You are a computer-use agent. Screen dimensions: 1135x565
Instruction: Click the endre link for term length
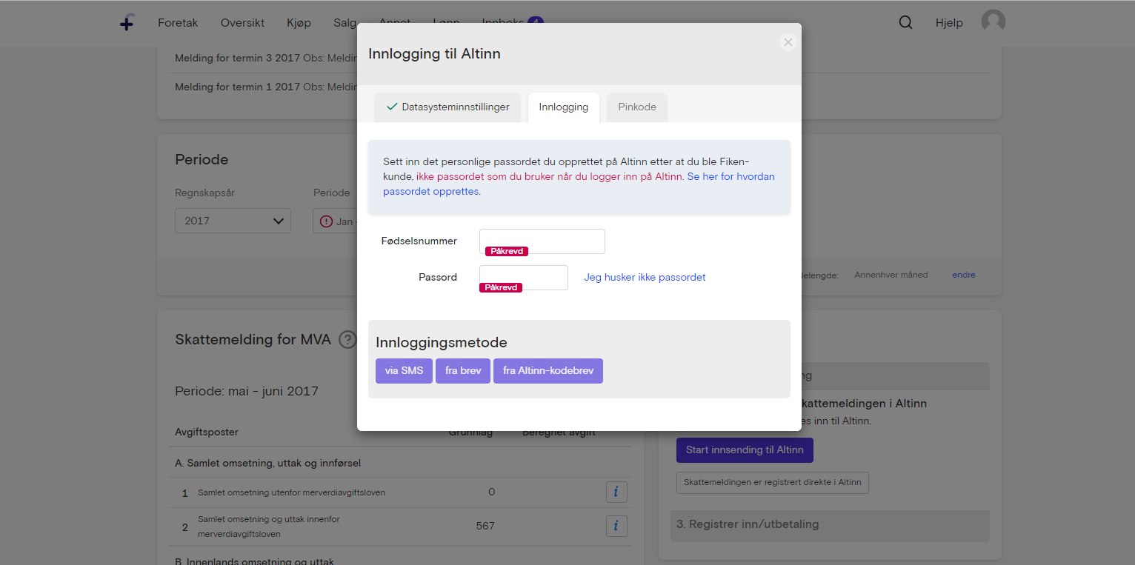964,275
